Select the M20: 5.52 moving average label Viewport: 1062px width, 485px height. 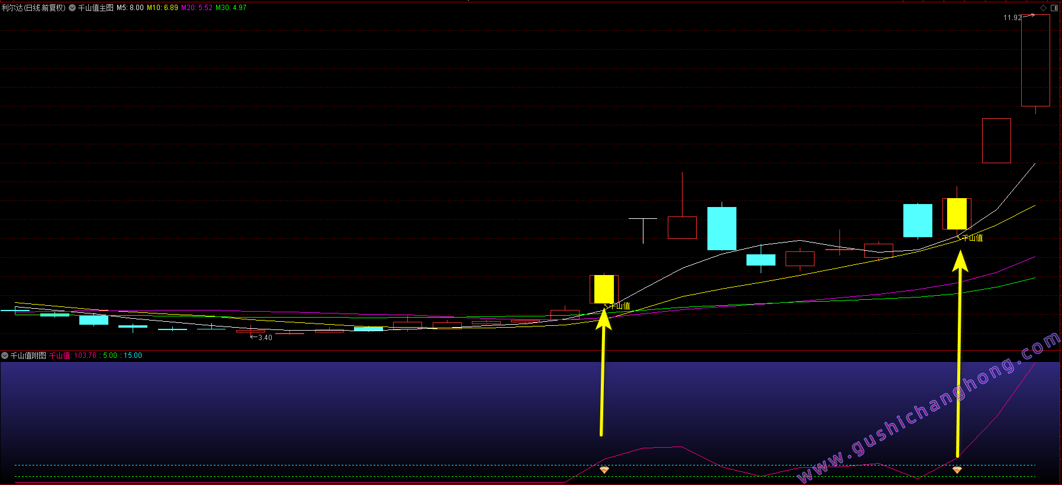(197, 8)
